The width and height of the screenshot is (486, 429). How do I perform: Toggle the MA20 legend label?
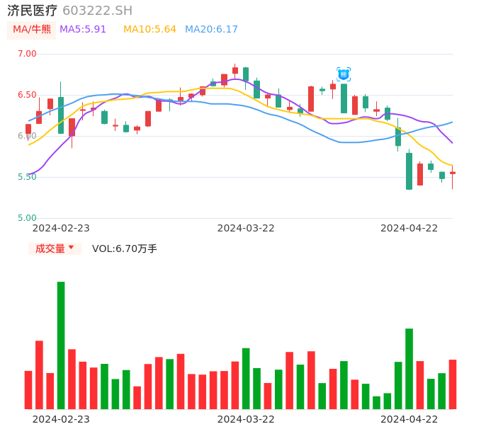tap(211, 30)
